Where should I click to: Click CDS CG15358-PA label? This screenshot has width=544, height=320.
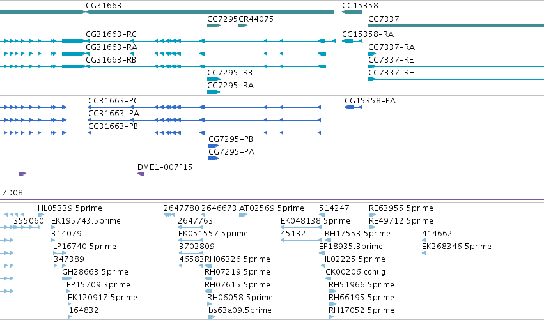[x=370, y=100]
